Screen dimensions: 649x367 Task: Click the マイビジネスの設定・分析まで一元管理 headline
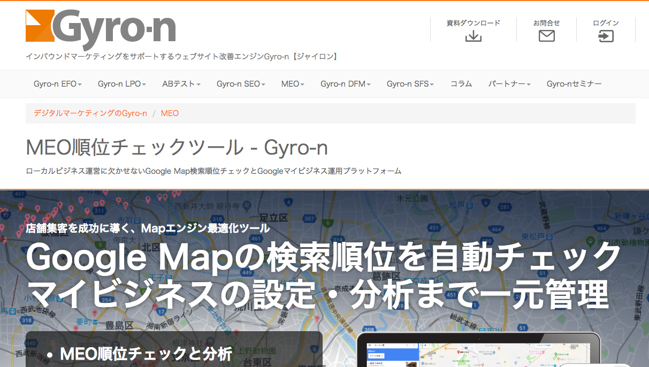(317, 294)
